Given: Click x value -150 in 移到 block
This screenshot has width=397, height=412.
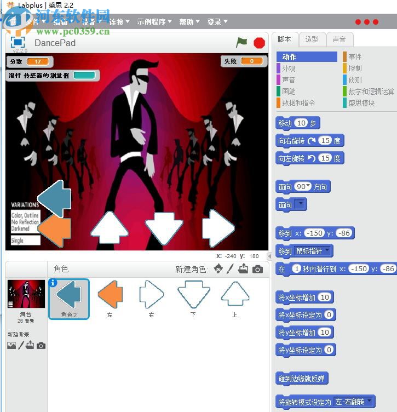Looking at the screenshot, I should coord(314,233).
